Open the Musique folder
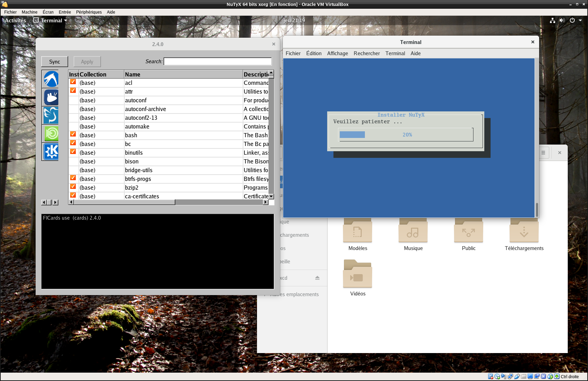588x381 pixels. [413, 235]
